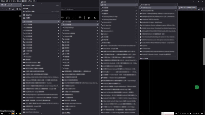The width and height of the screenshot is (205, 115).
Task: Insert an anchor link in the editor
Action: (74, 18)
